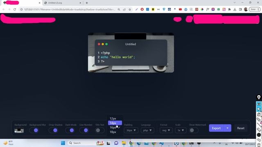Screen dimensions: 262x147
Task: Click the Untitled title in code window
Action: [131, 44]
